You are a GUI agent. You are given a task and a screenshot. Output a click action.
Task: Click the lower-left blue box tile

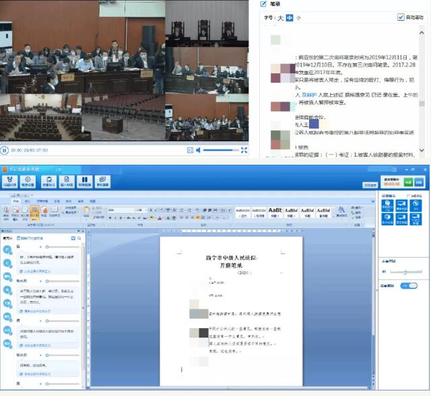(x=388, y=219)
